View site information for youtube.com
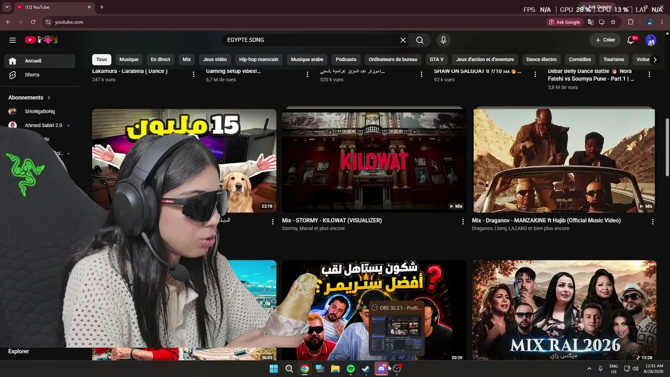670x377 pixels. (48, 22)
